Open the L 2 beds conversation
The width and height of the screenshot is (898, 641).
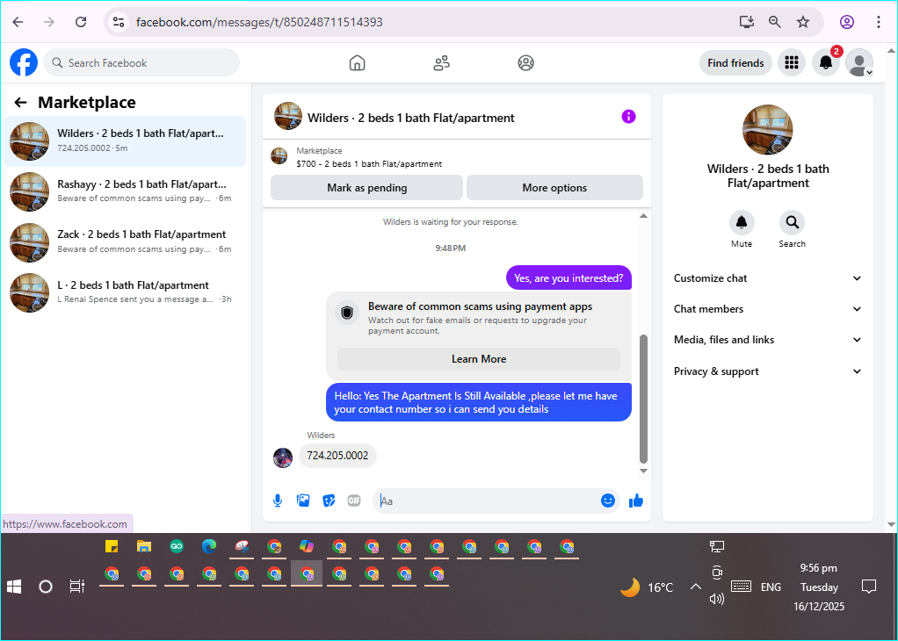pos(125,292)
